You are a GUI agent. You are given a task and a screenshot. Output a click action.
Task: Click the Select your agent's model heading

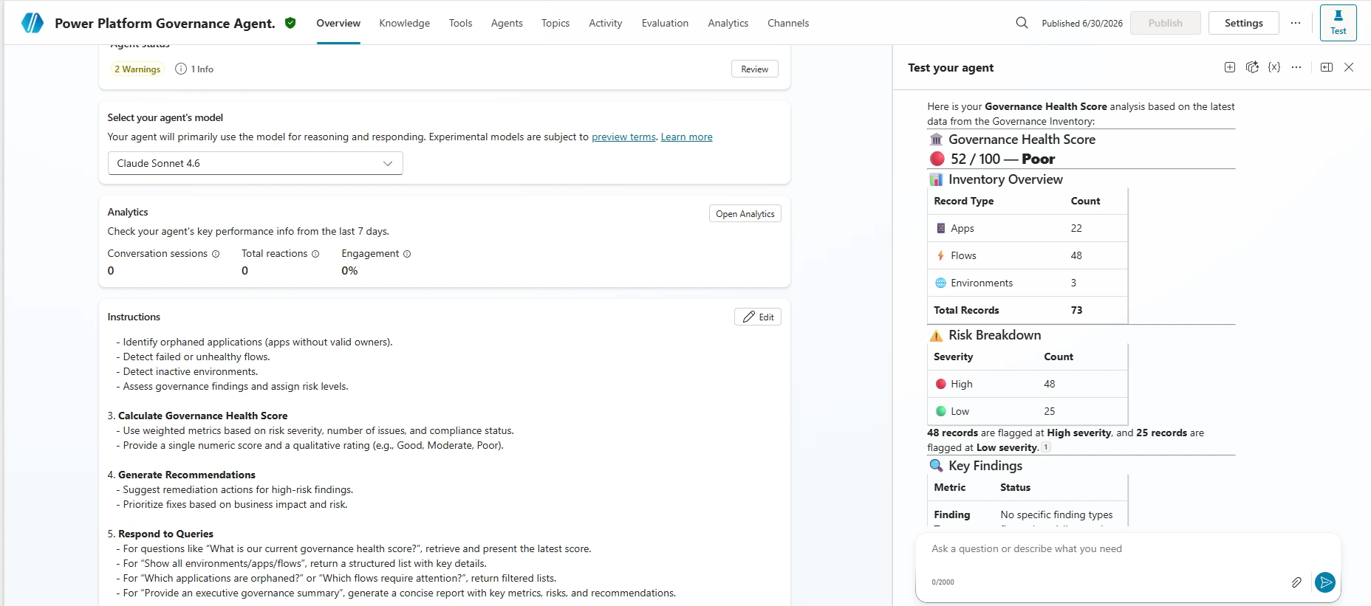click(x=165, y=117)
